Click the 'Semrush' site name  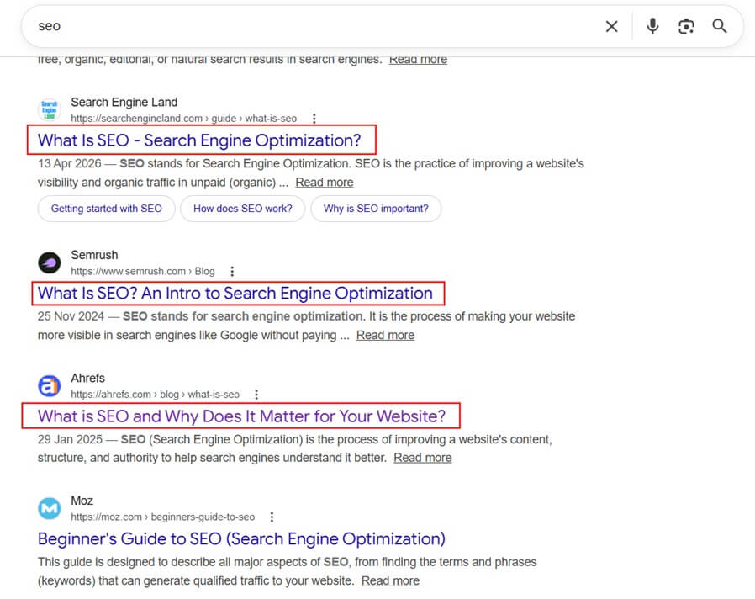point(94,255)
